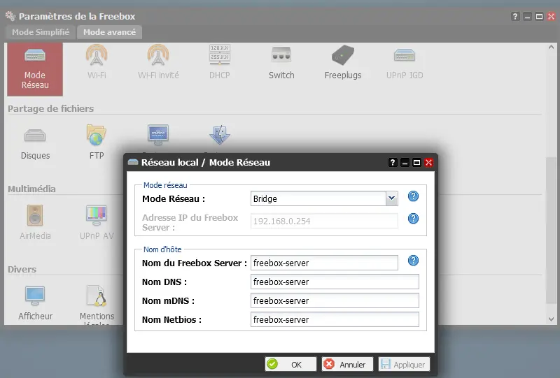Viewport: 560px width, 378px height.
Task: Click the Windows sharing computer icon
Action: coord(158,135)
